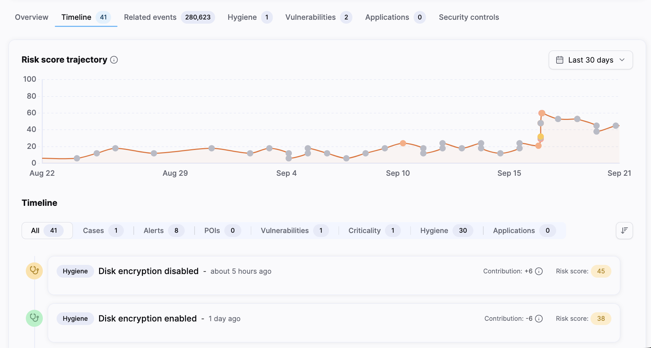Click the green hygiene stethoscope icon for Disk encryption enabled
The width and height of the screenshot is (651, 348).
pyautogui.click(x=34, y=318)
